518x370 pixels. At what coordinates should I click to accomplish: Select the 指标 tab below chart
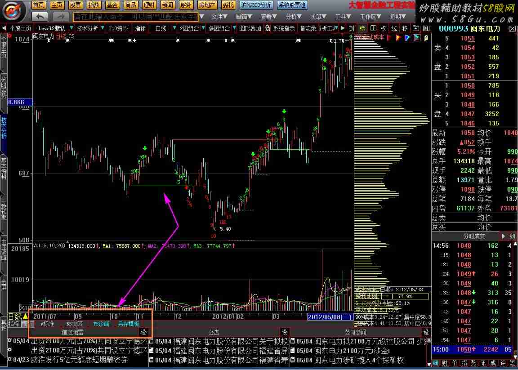(14, 324)
